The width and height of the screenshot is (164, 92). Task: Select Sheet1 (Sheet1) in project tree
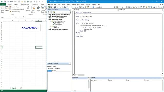tap(59, 23)
